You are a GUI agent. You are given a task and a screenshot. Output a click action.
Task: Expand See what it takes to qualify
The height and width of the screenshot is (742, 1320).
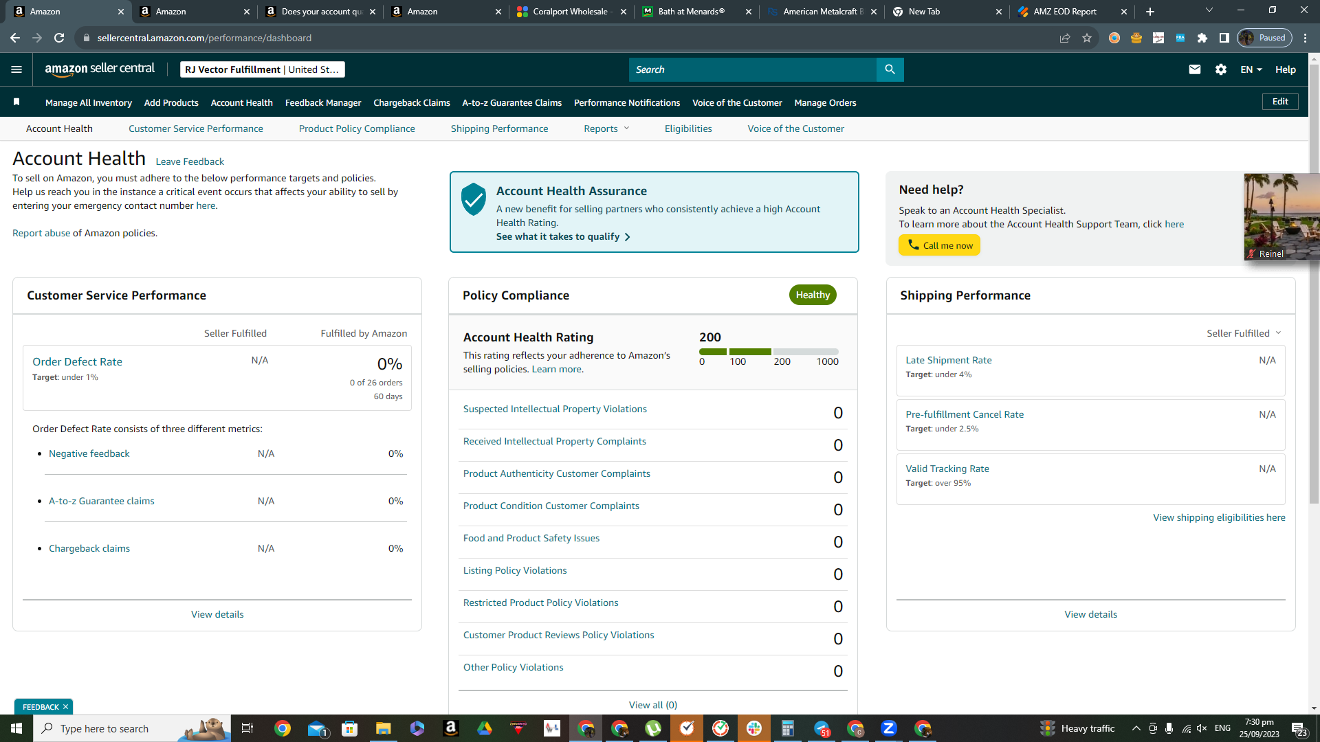coord(563,236)
